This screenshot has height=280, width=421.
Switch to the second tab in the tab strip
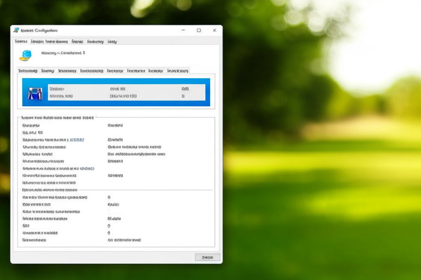[48, 71]
